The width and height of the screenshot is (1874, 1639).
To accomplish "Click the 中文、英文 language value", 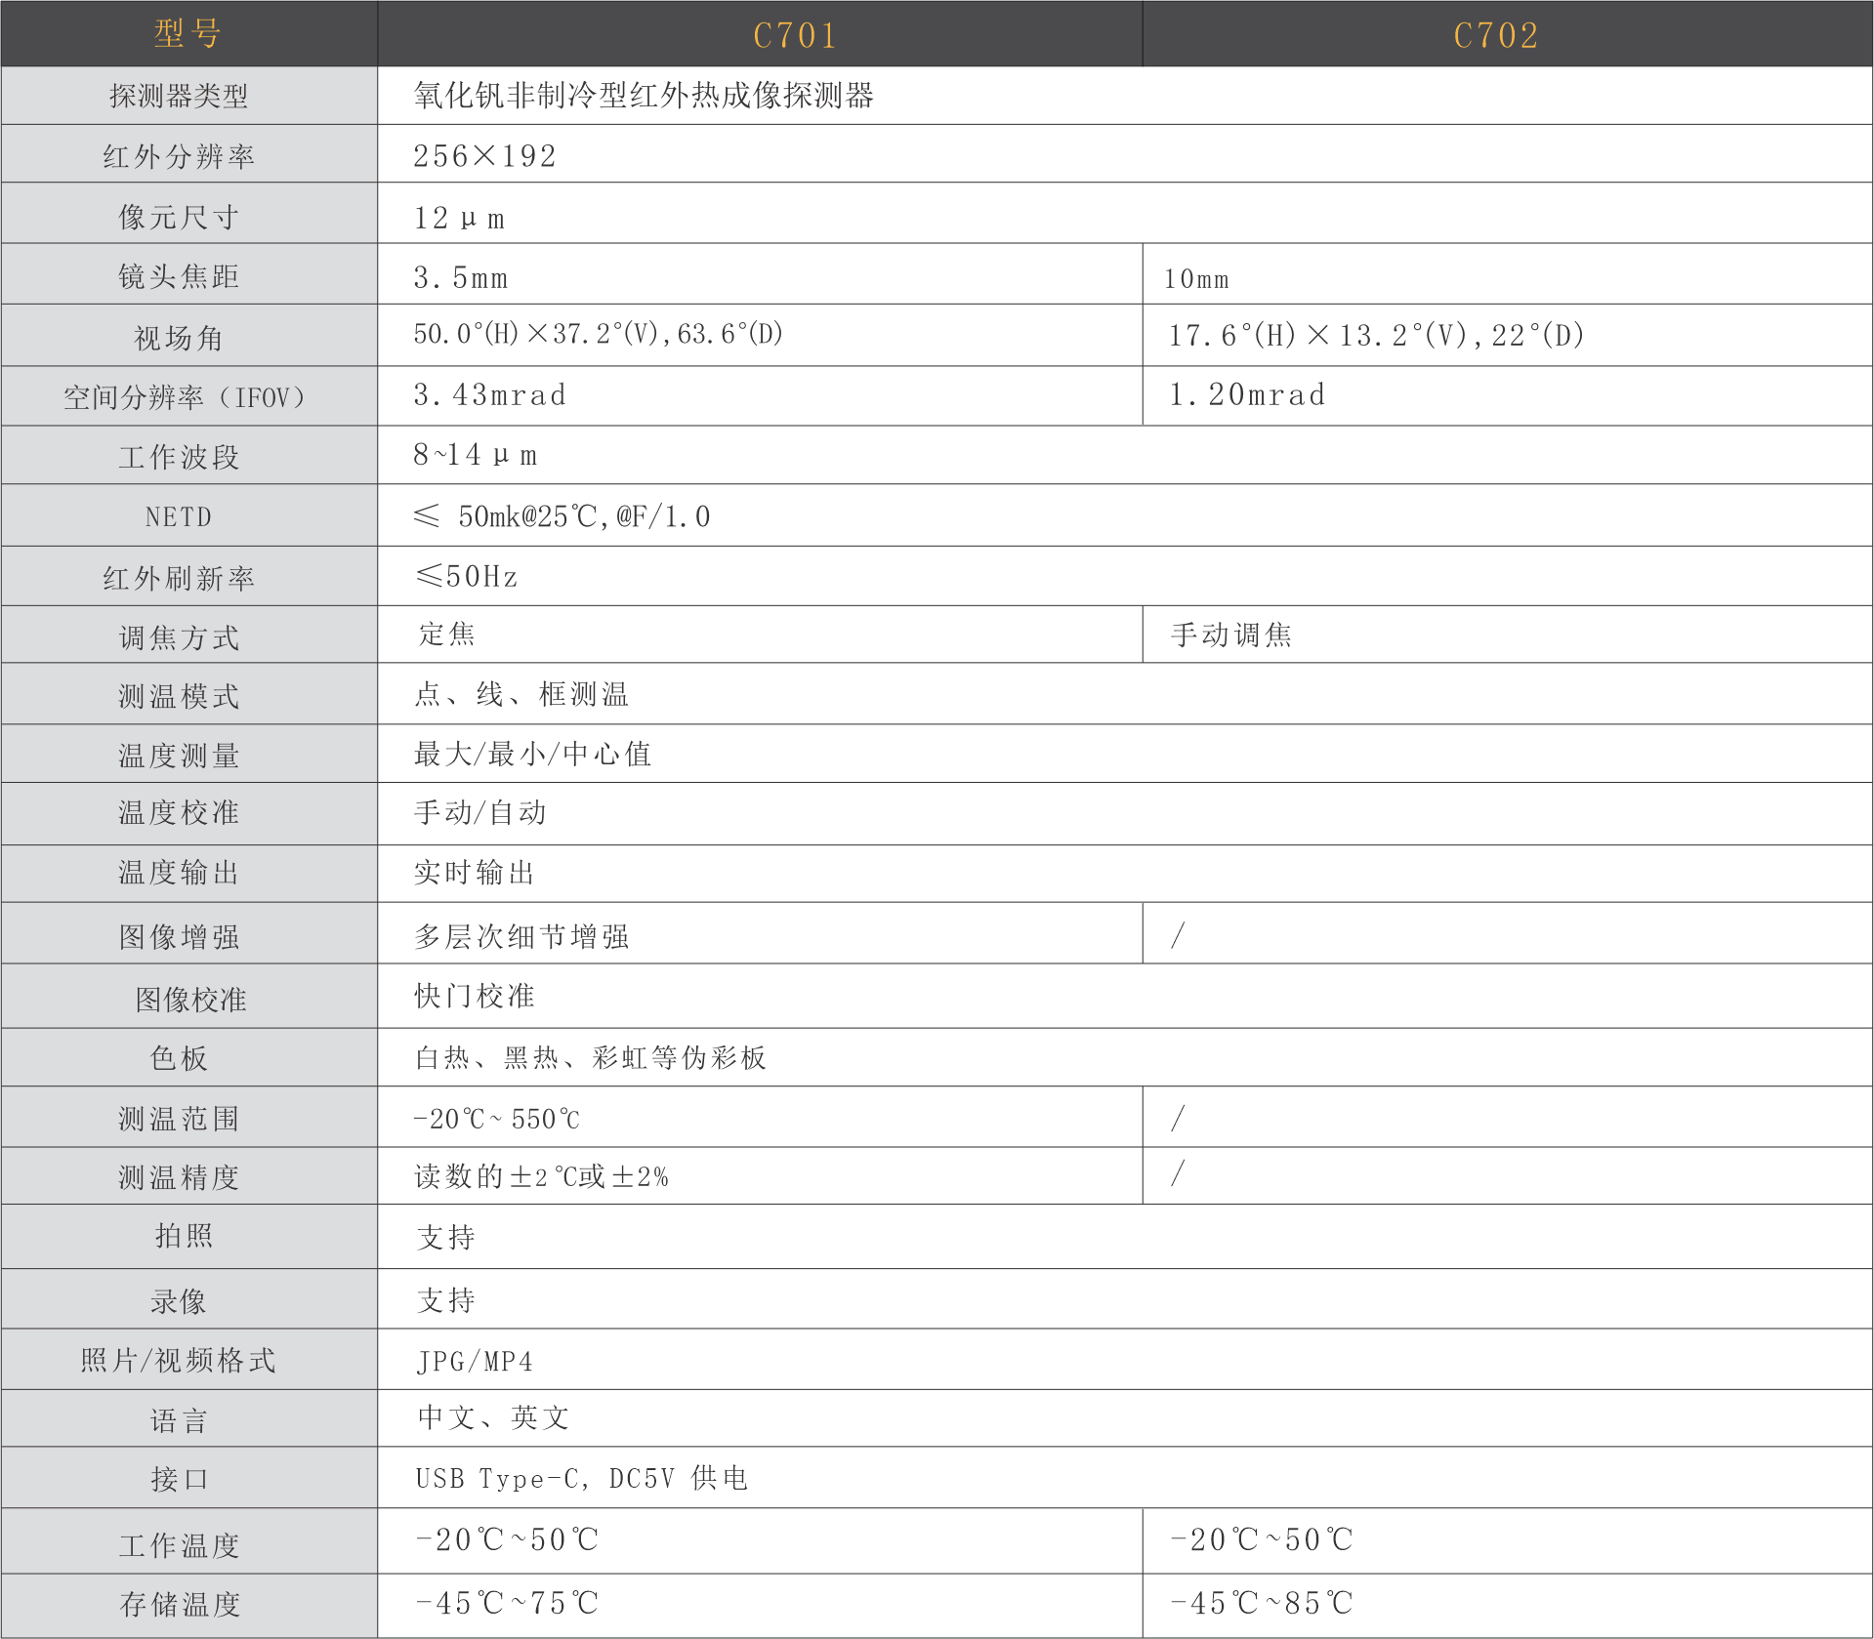I will click(493, 1417).
